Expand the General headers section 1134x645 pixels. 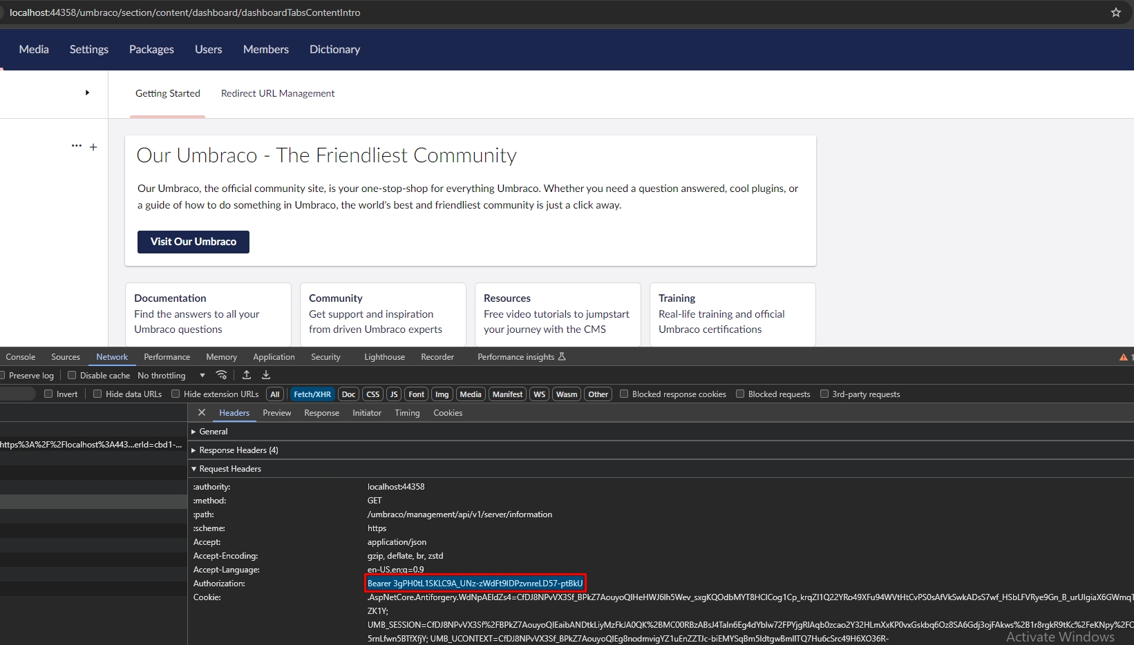tap(213, 432)
